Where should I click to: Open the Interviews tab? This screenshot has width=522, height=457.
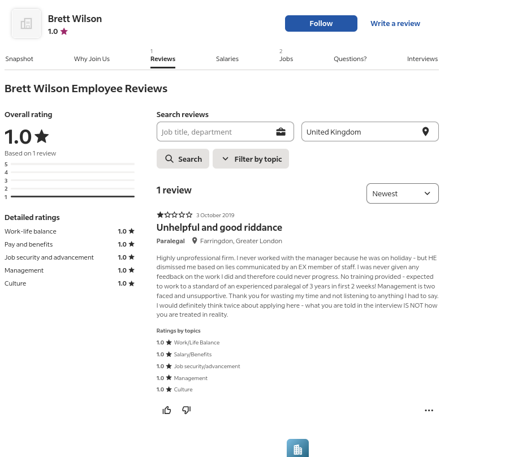[422, 59]
